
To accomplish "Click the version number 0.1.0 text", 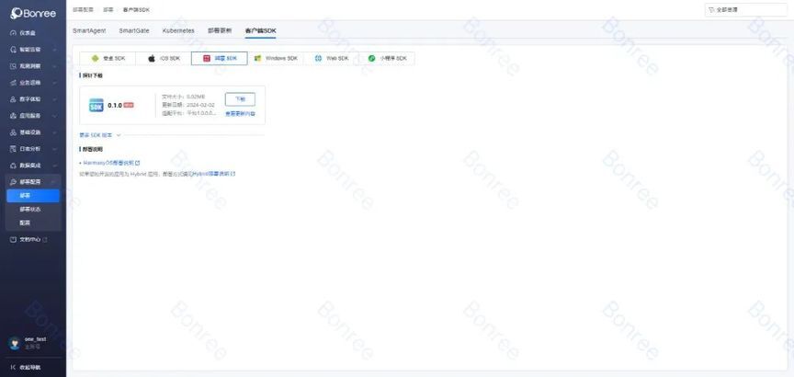I will 115,106.
